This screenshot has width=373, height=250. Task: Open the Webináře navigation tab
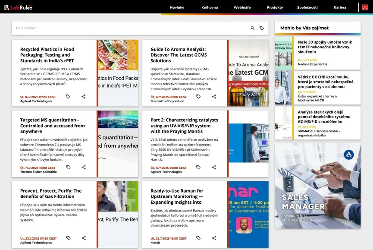242,7
